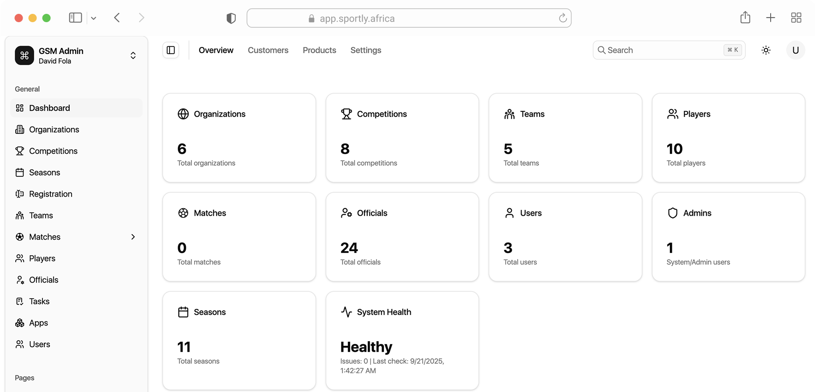The image size is (815, 392).
Task: Click the U user avatar
Action: coord(795,50)
